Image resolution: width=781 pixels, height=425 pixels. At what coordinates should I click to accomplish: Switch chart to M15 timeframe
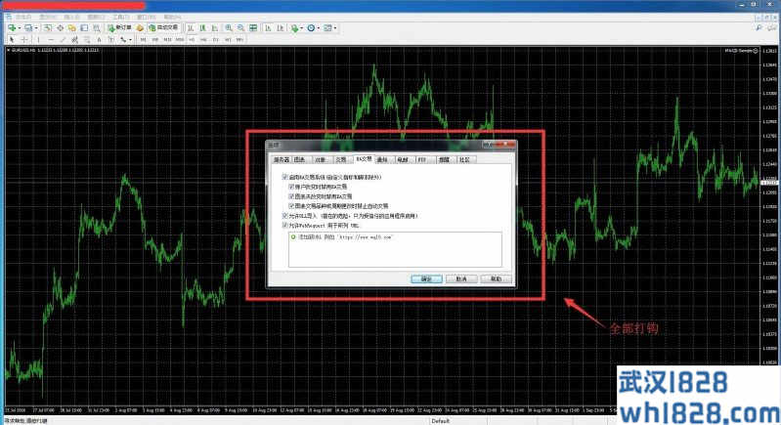pos(167,39)
